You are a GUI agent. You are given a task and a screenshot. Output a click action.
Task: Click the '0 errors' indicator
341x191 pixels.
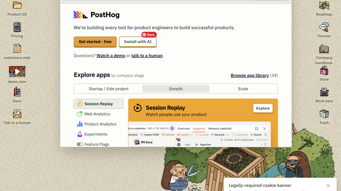tap(261, 140)
